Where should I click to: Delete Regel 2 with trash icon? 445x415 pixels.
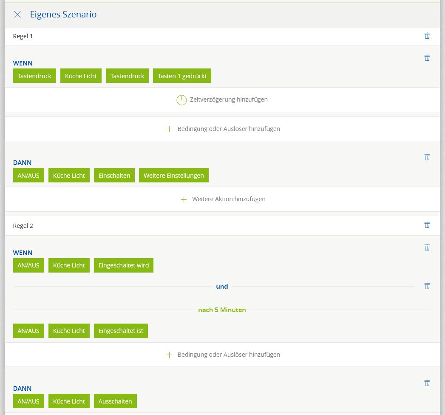[427, 225]
